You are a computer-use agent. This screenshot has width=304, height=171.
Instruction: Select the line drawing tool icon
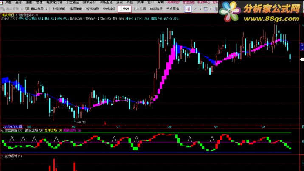(x=195, y=9)
